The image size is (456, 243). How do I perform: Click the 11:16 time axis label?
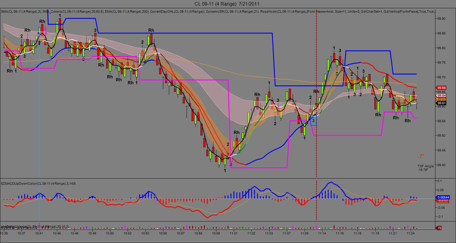(340, 233)
